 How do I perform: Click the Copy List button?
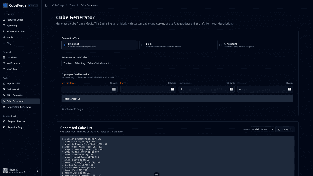(285, 129)
